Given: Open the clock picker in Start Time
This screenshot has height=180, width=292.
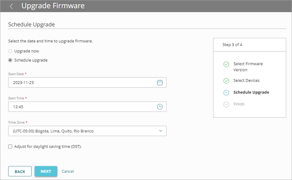Looking at the screenshot, I should point(160,106).
